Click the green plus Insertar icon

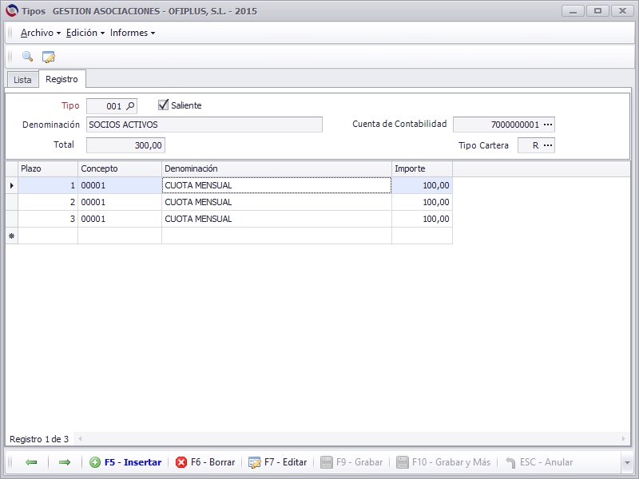[x=94, y=462]
